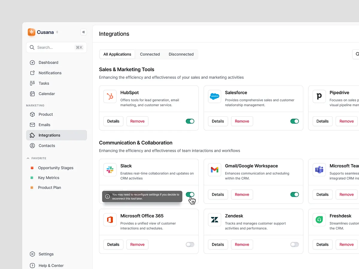The width and height of the screenshot is (359, 269).
Task: Disable the HubSpot integration toggle
Action: tap(190, 121)
